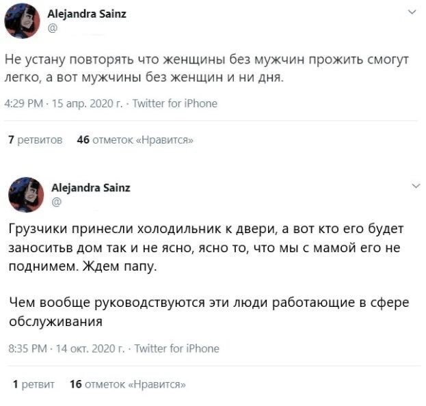The height and width of the screenshot is (406, 426).
Task: Click the @ handle under first tweet name
Action: pos(52,28)
